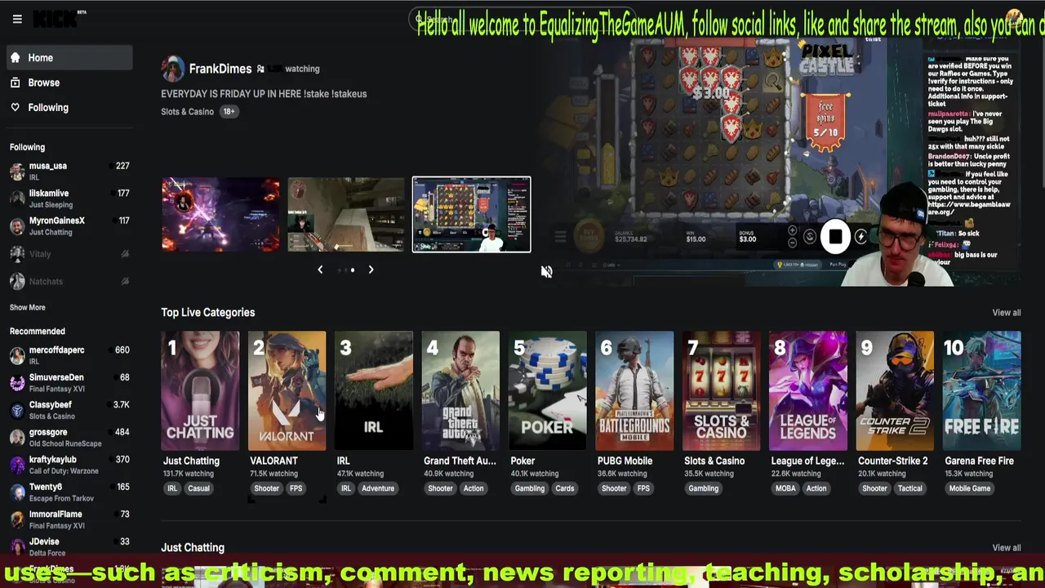
Task: View all Just Chatting streams
Action: pyautogui.click(x=1006, y=548)
